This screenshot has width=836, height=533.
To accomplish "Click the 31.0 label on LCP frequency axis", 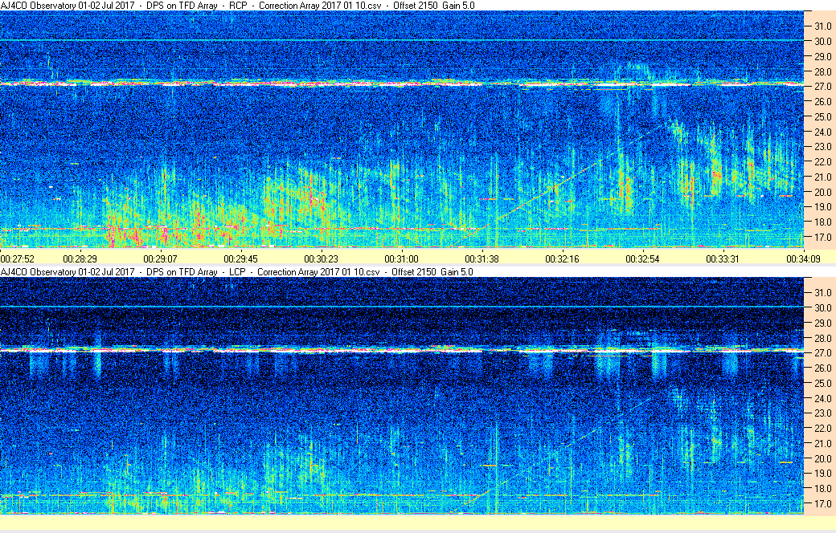I will (822, 293).
